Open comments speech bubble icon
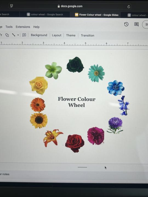The width and height of the screenshot is (148, 197). click(136, 24)
